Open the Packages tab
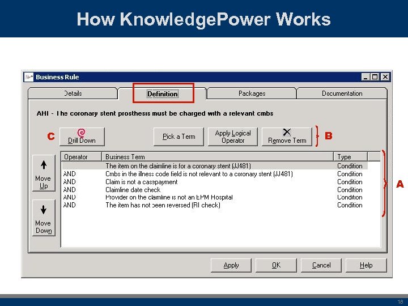 tap(252, 93)
